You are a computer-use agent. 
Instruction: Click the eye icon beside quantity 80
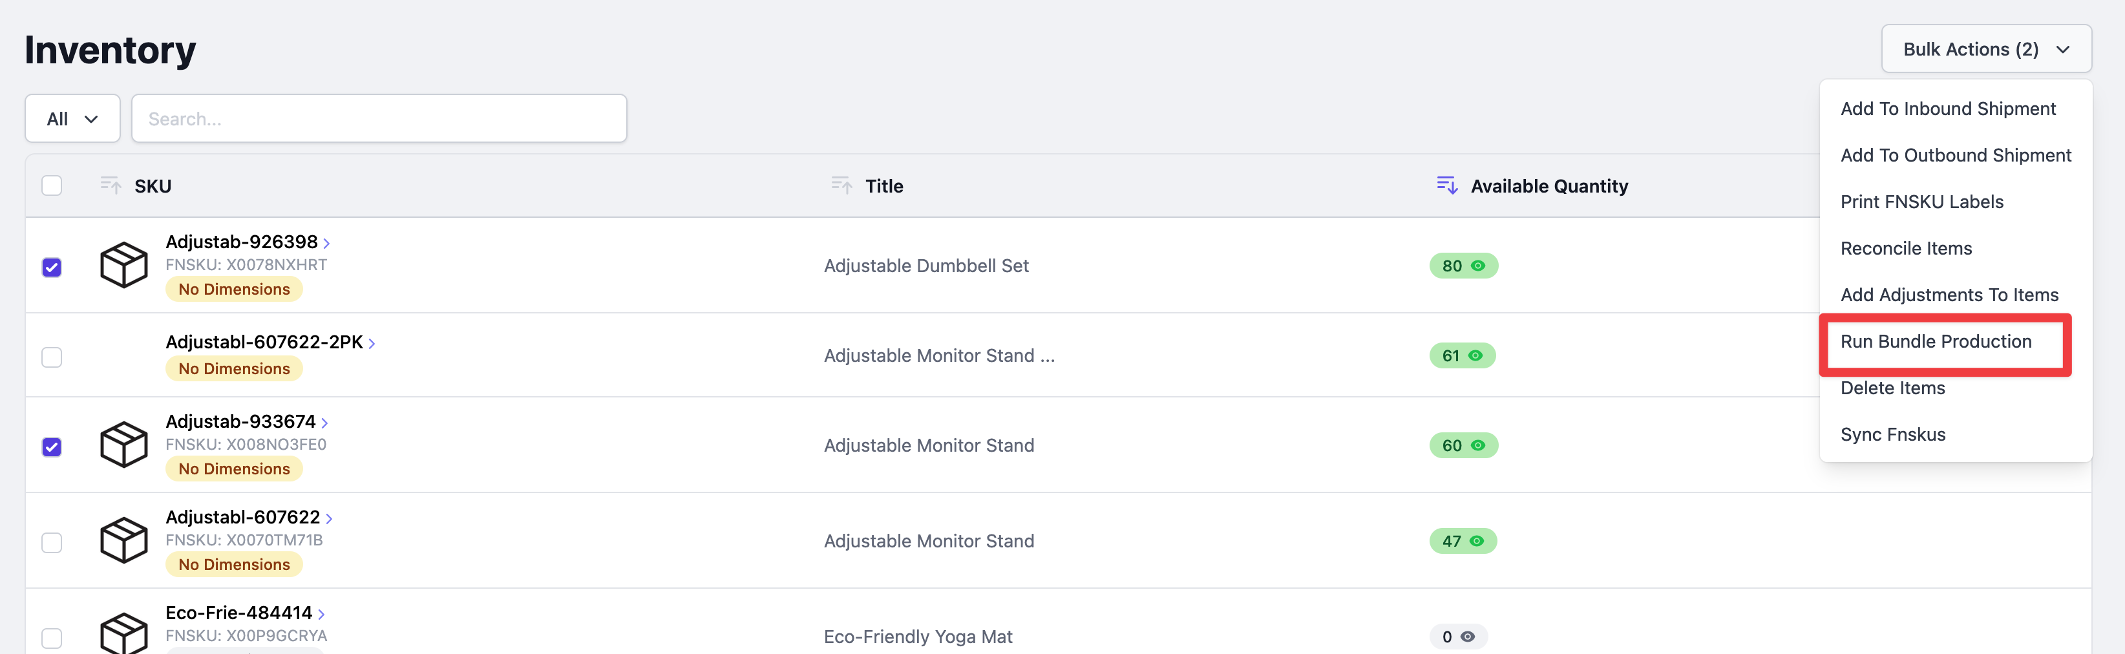click(x=1478, y=266)
